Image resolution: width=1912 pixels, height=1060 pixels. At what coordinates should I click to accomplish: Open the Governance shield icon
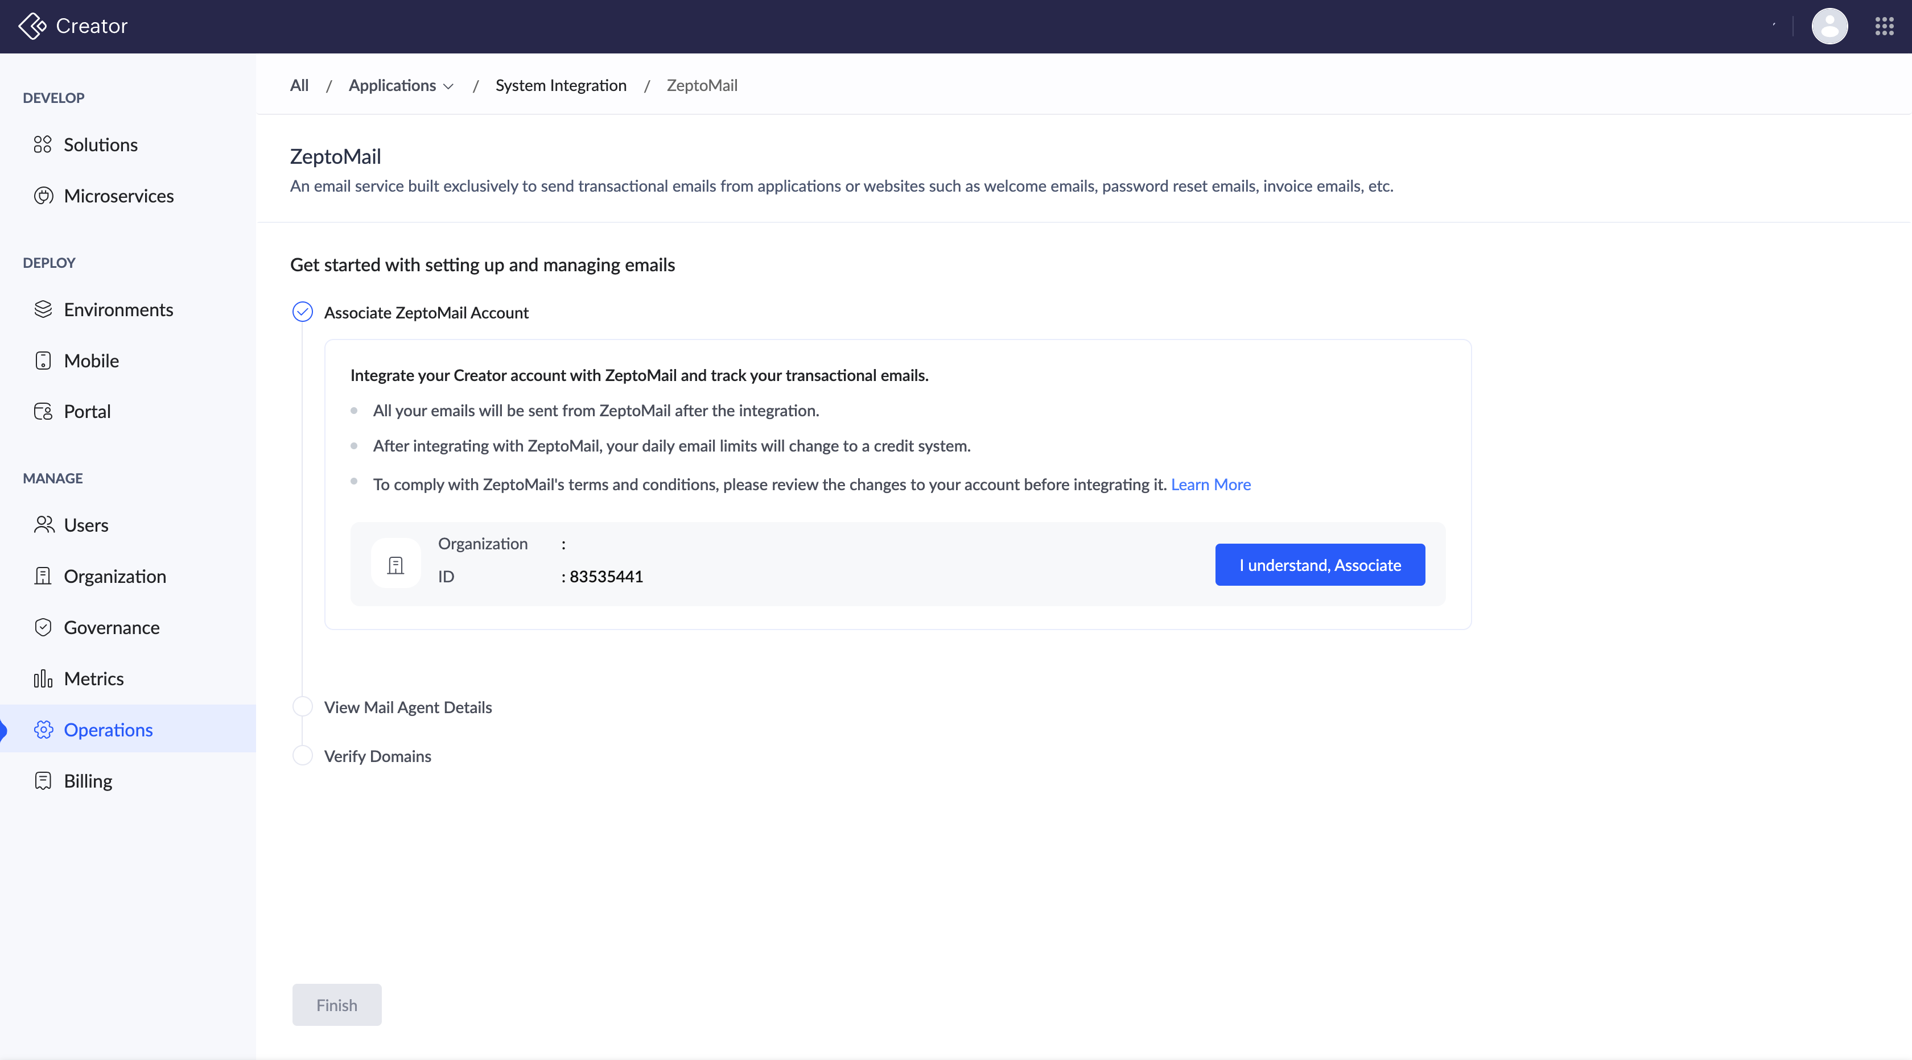[x=43, y=628]
